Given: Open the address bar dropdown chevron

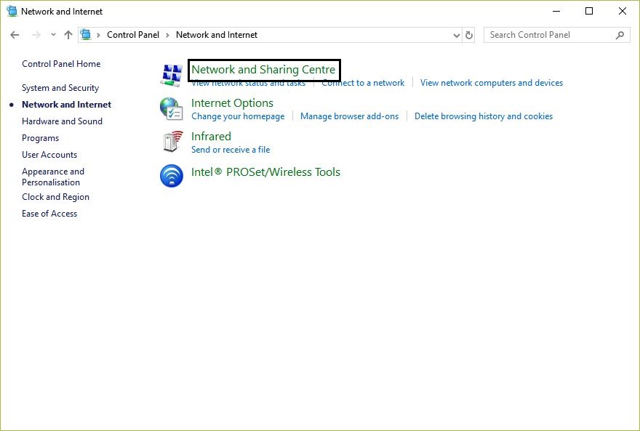Looking at the screenshot, I should click(456, 34).
